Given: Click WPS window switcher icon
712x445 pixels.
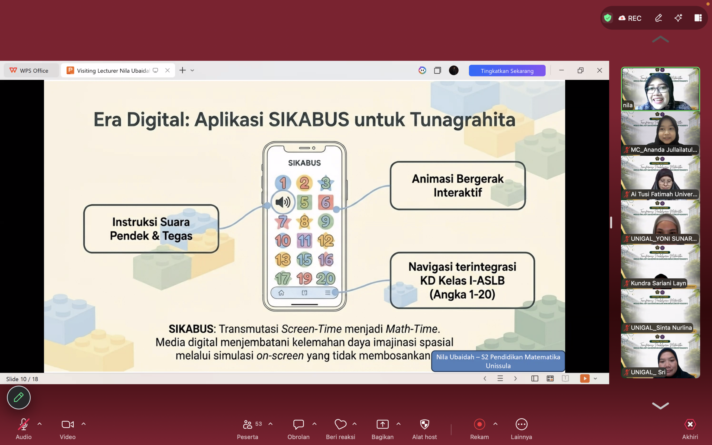Looking at the screenshot, I should point(437,70).
